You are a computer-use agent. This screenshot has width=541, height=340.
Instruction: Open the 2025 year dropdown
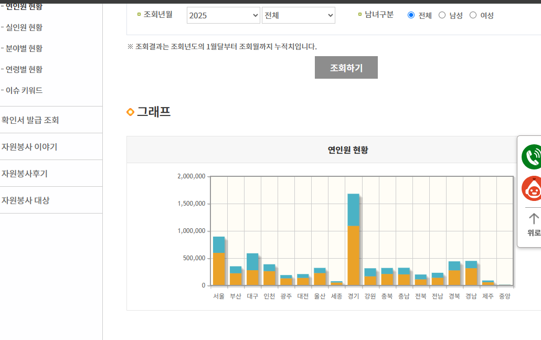pyautogui.click(x=223, y=15)
